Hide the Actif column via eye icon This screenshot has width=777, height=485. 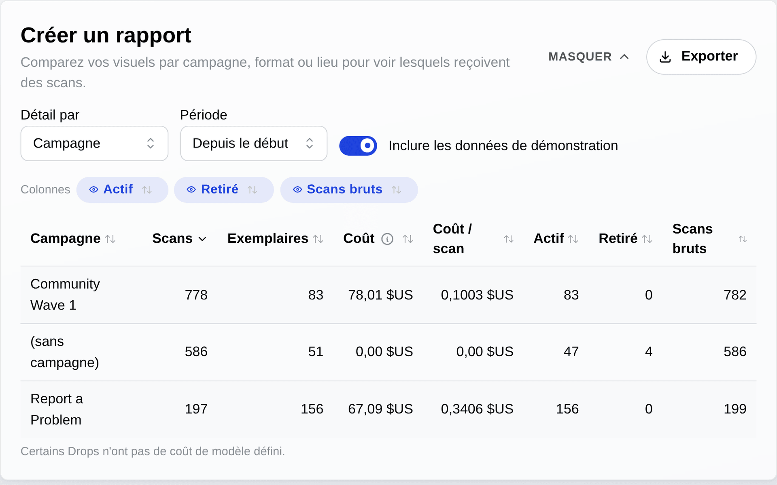pos(93,190)
